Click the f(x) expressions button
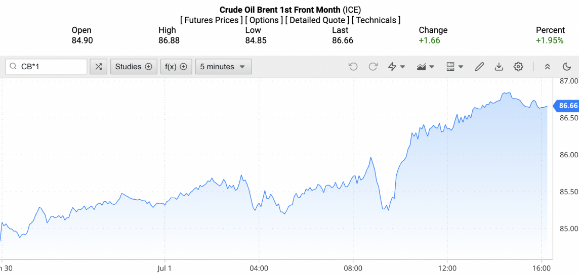Viewport: 579px width, 275px height. [x=176, y=67]
